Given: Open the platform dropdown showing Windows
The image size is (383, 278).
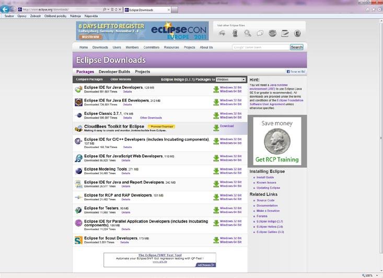Looking at the screenshot, I should (230, 79).
